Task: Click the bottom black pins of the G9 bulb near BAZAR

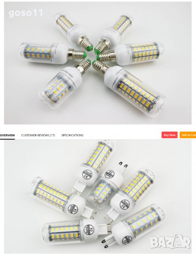Action: 105,244
